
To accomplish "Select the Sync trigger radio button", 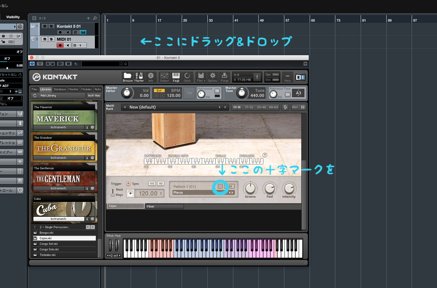I will coord(129,183).
